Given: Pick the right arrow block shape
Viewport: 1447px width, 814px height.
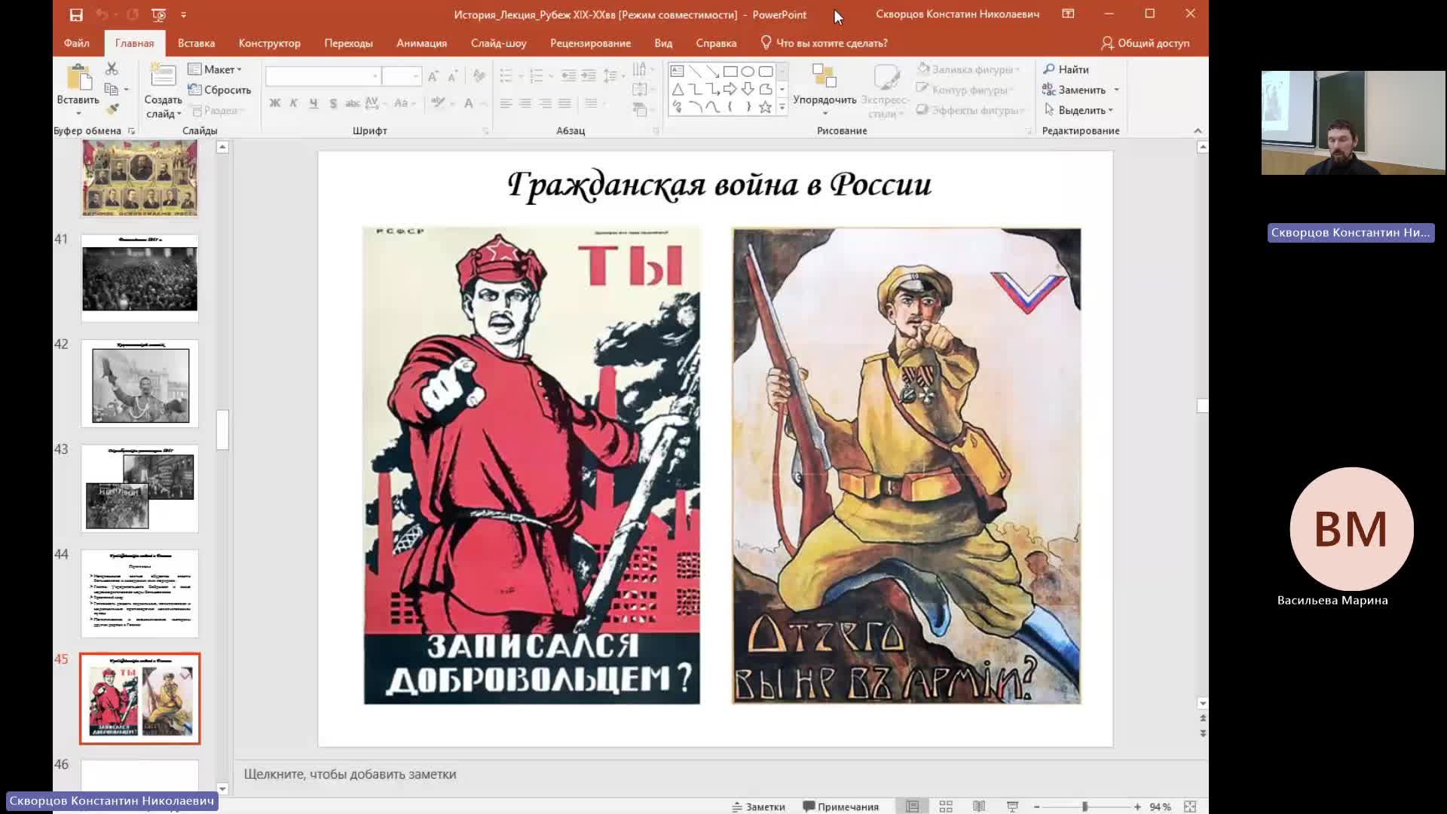Looking at the screenshot, I should (730, 89).
